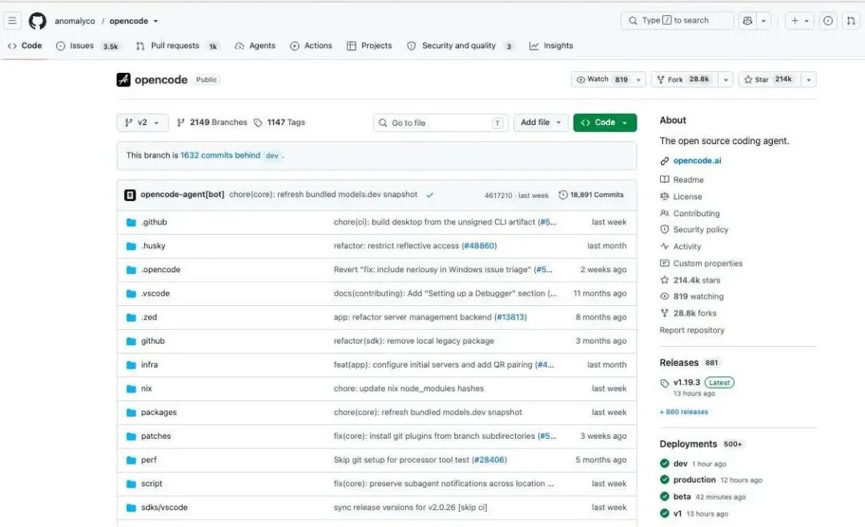Open pull request #13813 link

[510, 316]
